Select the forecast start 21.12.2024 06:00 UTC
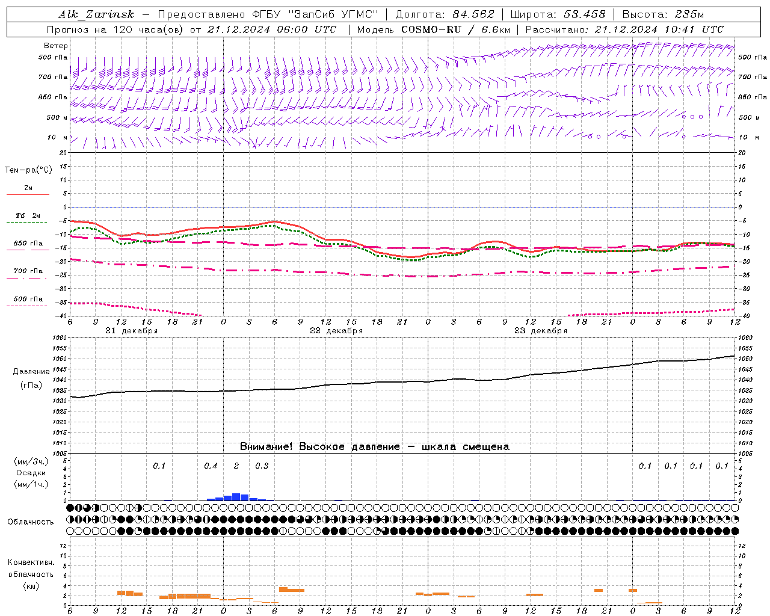Screen dimensions: 770x616 tap(271, 29)
